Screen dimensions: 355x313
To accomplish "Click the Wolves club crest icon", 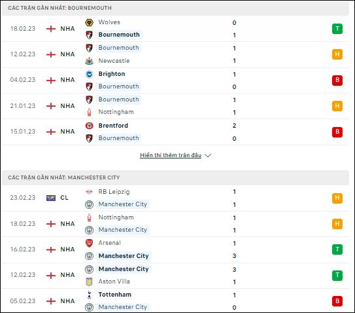I will [x=89, y=22].
